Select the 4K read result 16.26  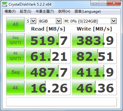48,88
